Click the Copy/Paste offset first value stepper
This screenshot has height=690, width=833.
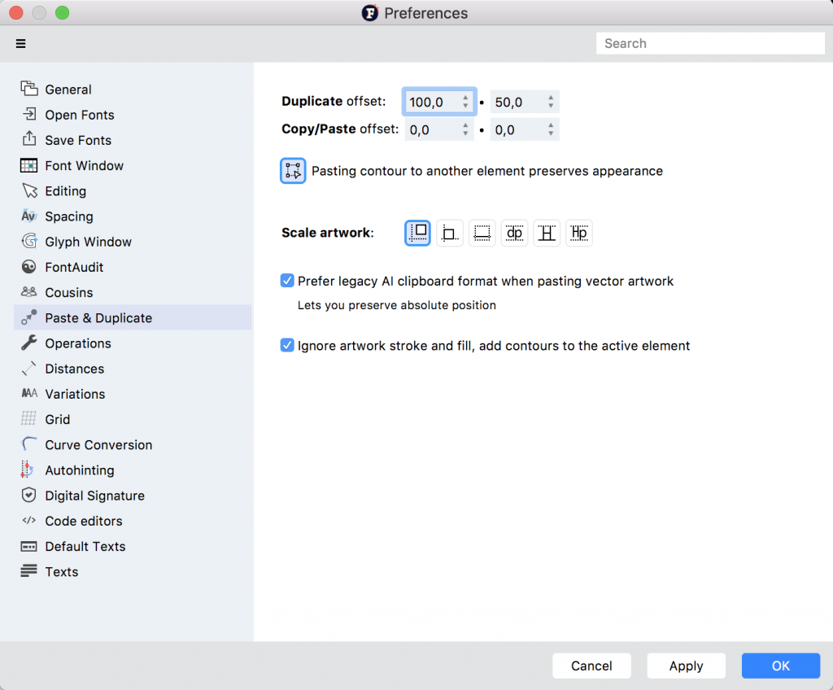[x=465, y=129]
